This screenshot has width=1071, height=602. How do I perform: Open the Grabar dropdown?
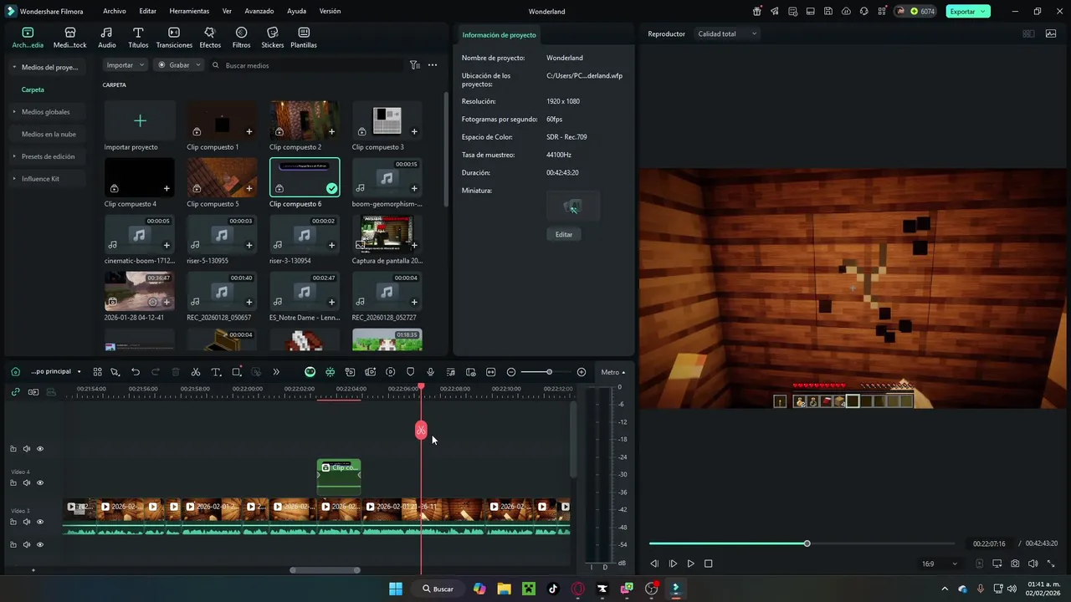[179, 65]
